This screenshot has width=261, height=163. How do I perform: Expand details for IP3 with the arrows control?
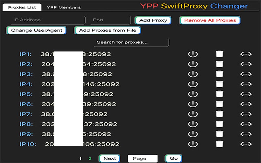click(x=246, y=74)
